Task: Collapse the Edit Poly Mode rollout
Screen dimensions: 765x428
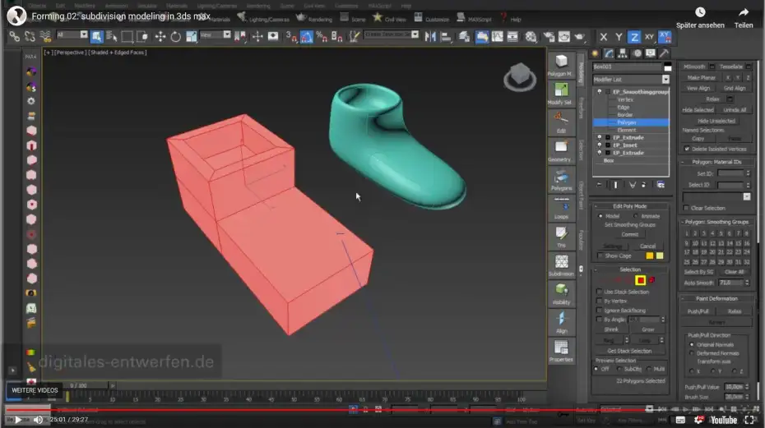Action: coord(629,206)
